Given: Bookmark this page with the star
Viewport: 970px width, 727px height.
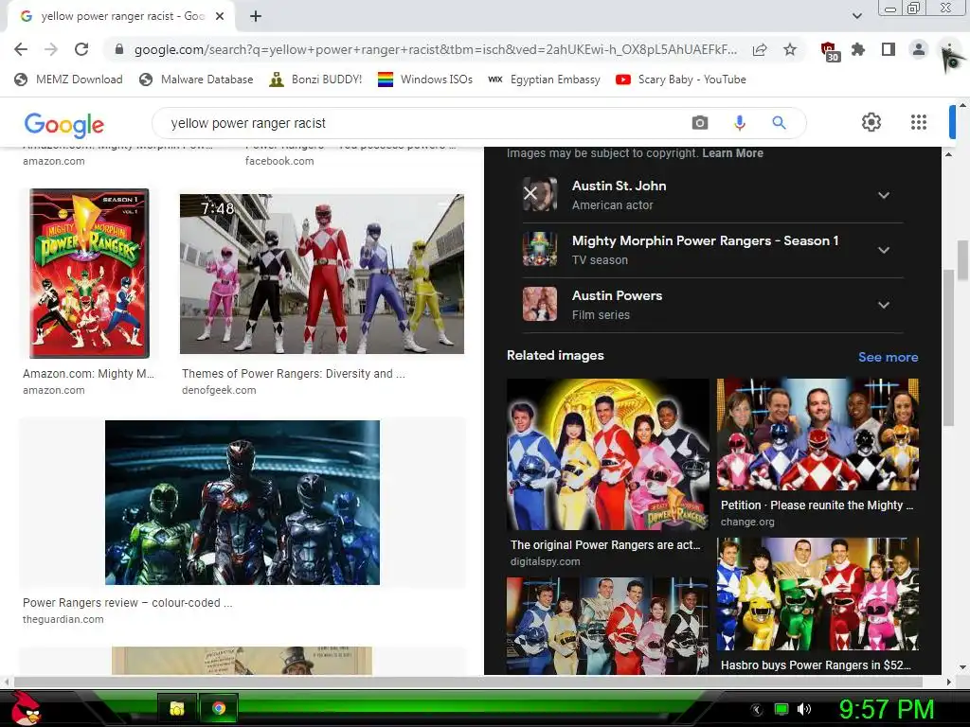Looking at the screenshot, I should click(790, 49).
